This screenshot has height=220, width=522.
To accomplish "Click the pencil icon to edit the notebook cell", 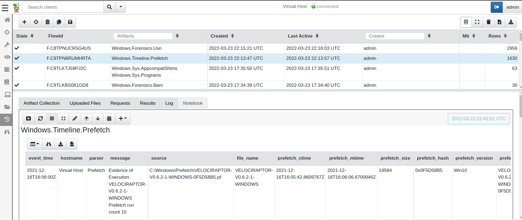I will 75,119.
